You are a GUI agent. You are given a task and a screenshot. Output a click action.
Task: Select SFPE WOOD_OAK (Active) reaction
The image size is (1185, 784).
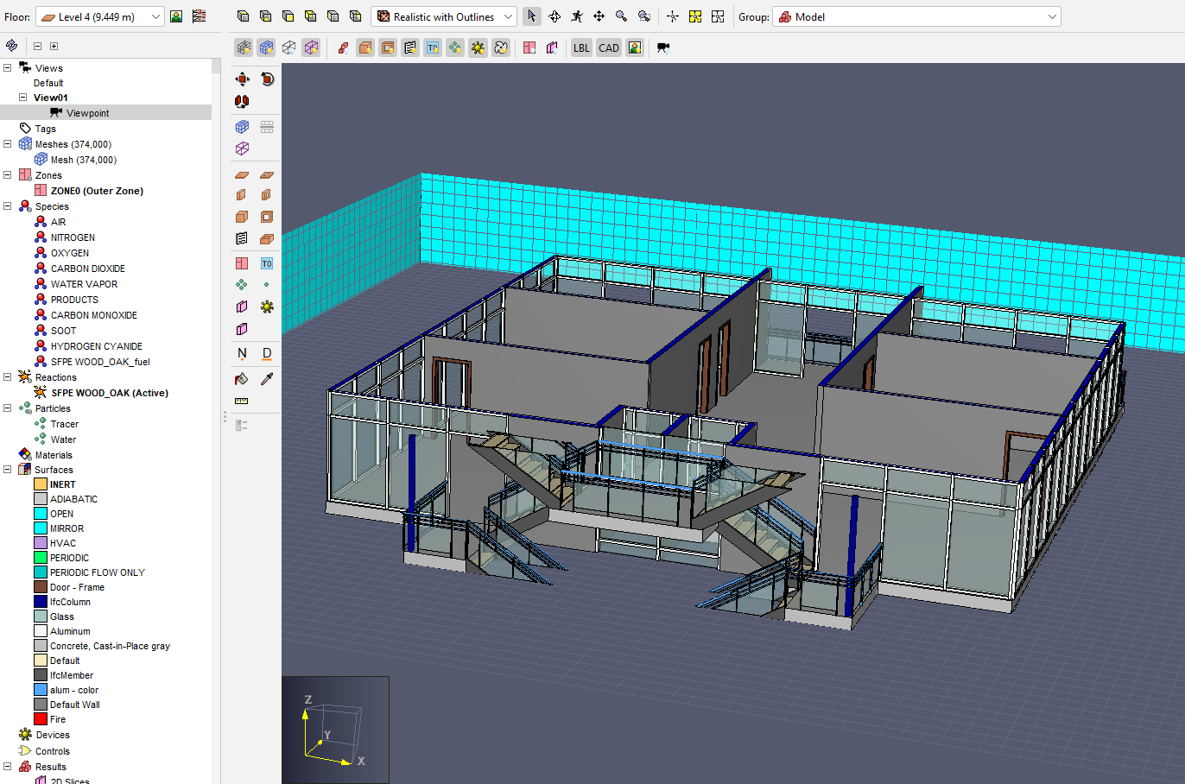click(x=109, y=393)
